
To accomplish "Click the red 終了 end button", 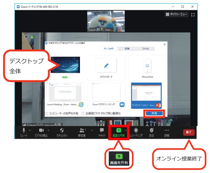I will (189, 132).
